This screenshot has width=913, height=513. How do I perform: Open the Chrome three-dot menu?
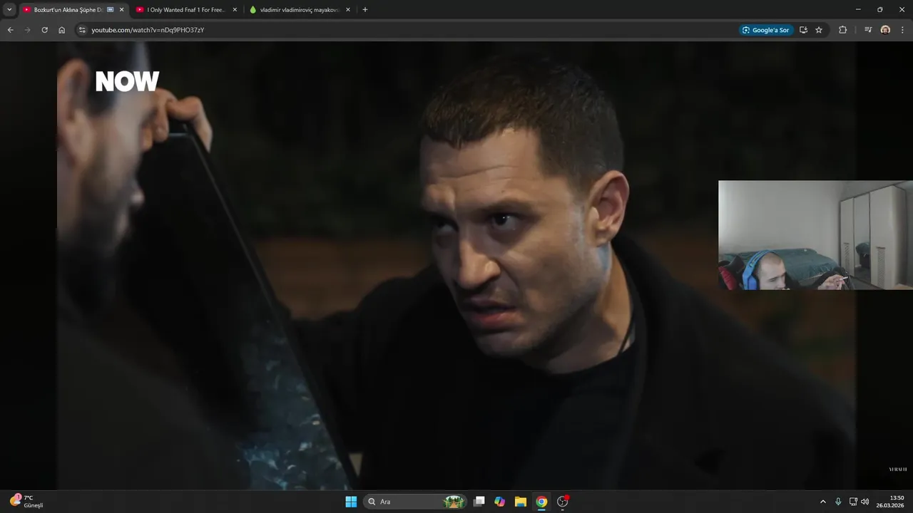pyautogui.click(x=902, y=30)
